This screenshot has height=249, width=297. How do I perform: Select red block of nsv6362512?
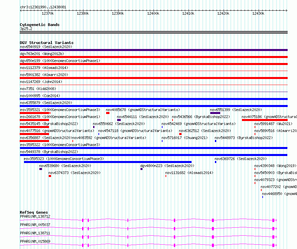180,134
